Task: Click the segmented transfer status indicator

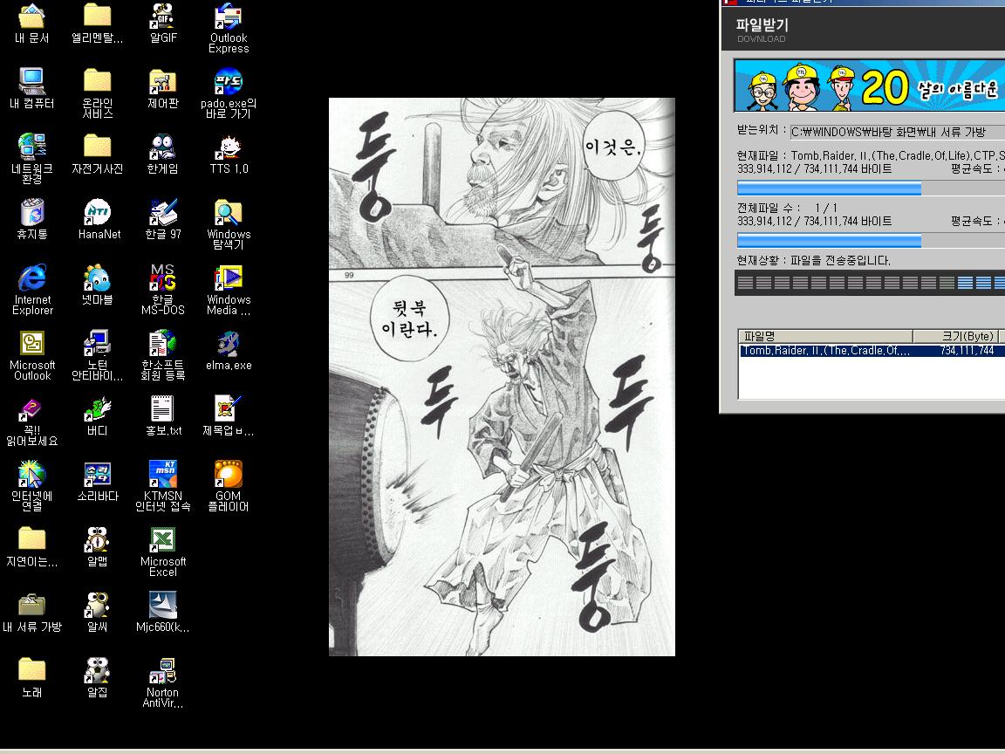Action: (x=870, y=283)
